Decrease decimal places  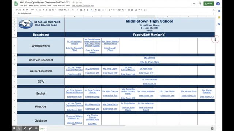tap(46, 10)
